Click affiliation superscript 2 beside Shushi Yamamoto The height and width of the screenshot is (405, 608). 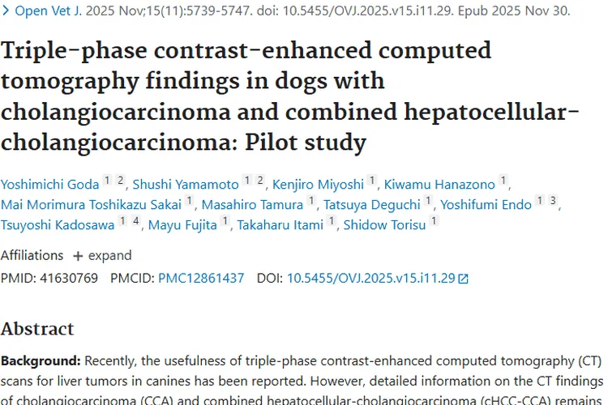click(260, 179)
